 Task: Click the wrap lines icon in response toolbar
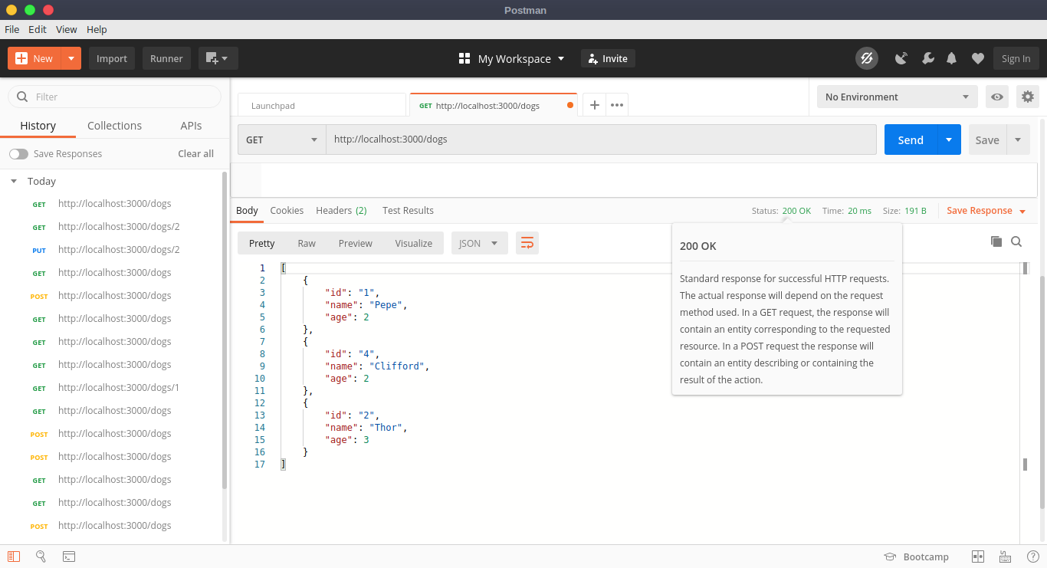(x=527, y=243)
